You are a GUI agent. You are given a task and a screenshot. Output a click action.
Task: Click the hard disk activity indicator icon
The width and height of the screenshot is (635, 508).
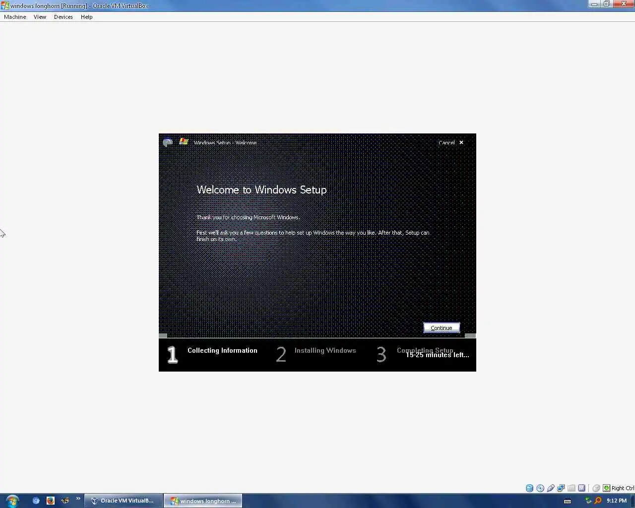pyautogui.click(x=529, y=488)
